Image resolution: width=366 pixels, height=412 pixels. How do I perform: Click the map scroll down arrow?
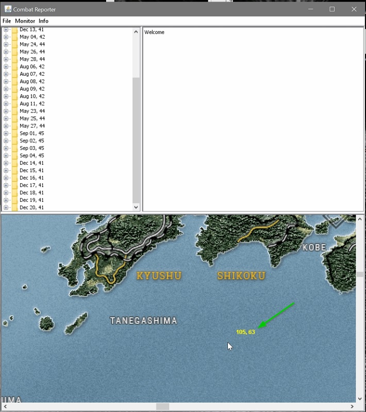pyautogui.click(x=360, y=399)
